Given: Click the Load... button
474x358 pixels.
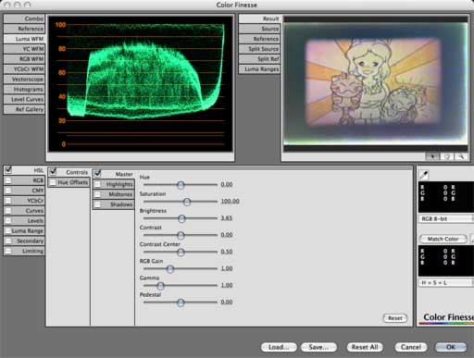Looking at the screenshot, I should 279,347.
